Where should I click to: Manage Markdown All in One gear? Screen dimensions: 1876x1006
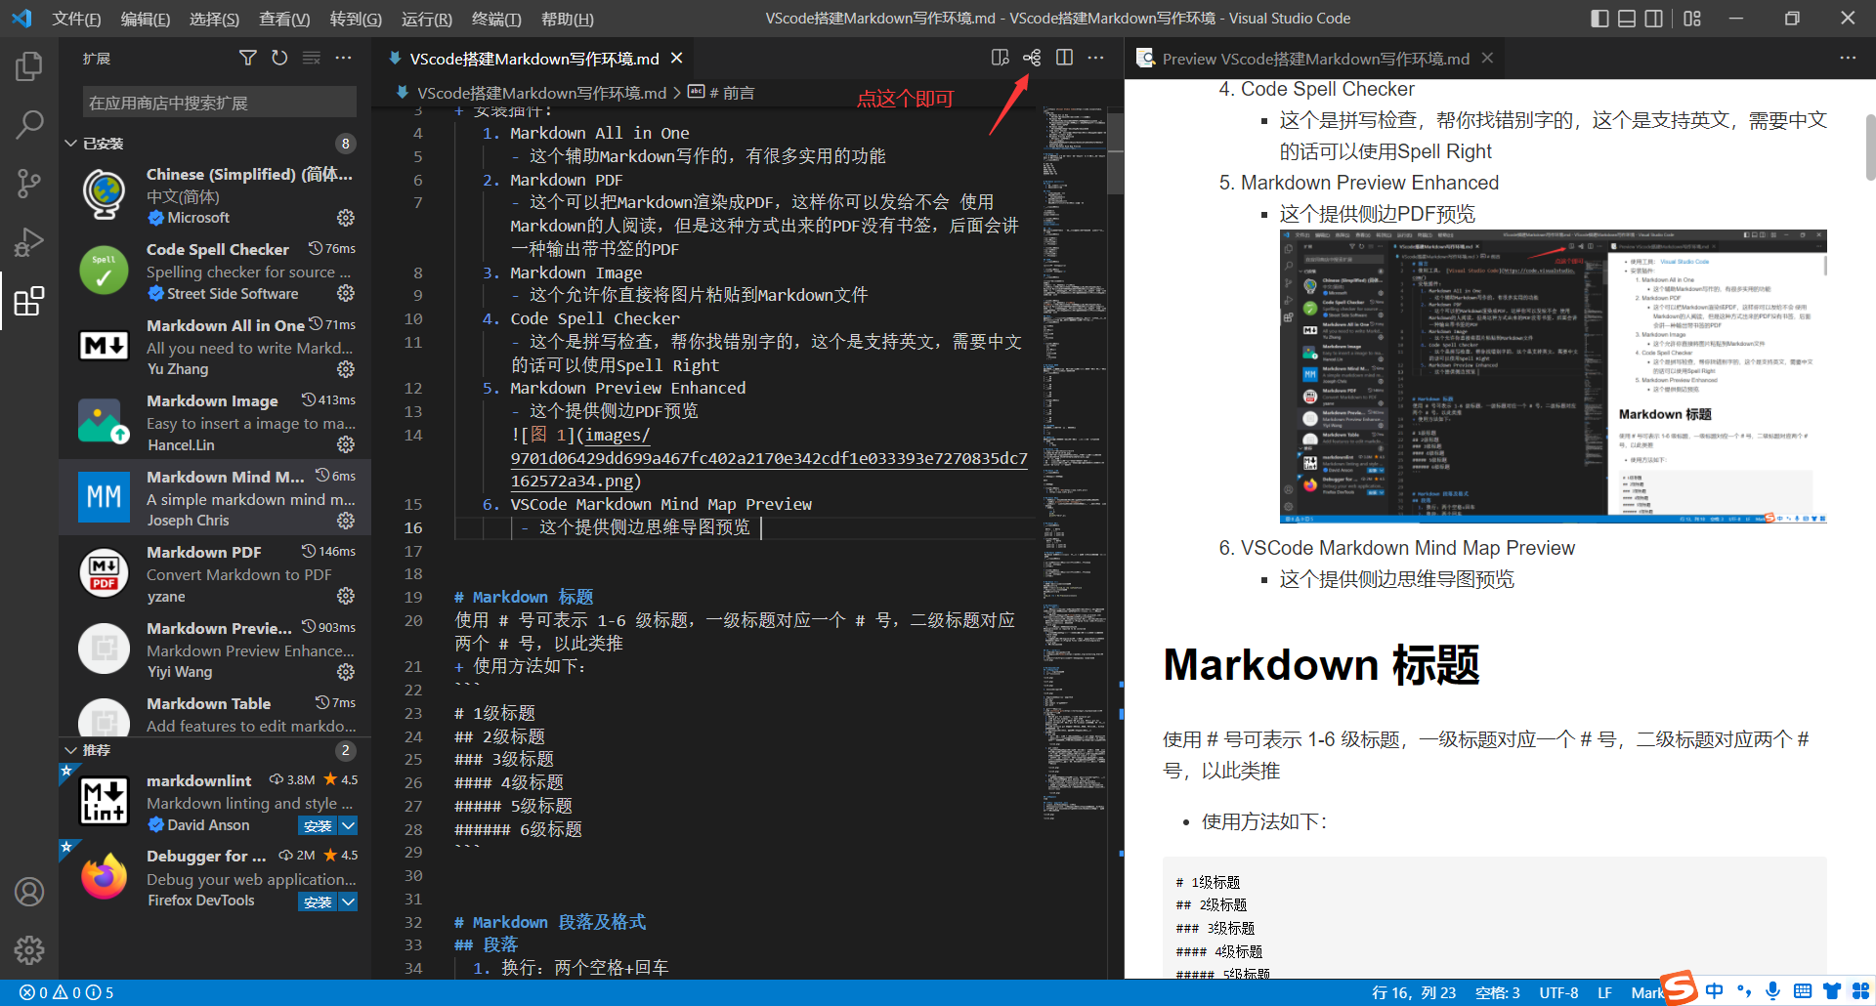(x=346, y=369)
